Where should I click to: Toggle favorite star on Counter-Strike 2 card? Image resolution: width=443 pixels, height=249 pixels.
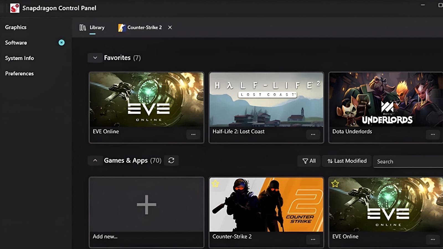tap(215, 183)
